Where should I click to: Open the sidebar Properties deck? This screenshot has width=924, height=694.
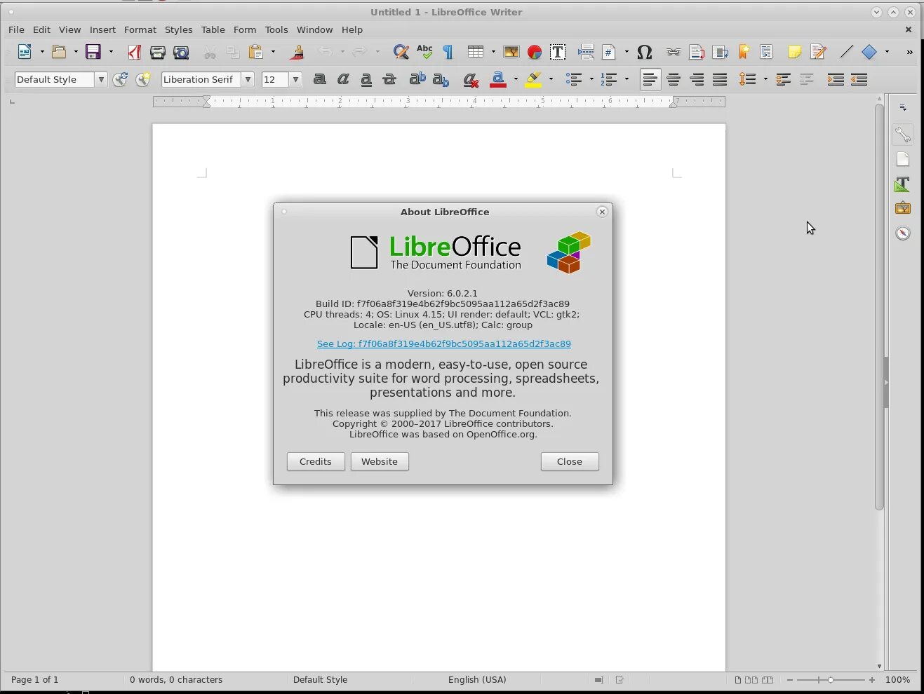[x=903, y=135]
